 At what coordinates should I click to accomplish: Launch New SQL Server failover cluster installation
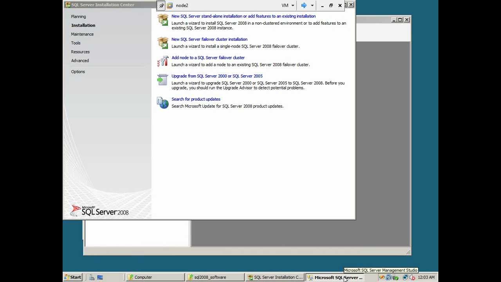tap(209, 39)
